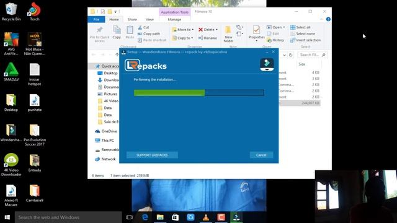
Task: Select the Hot Blaze video file icon
Action: (x=35, y=43)
